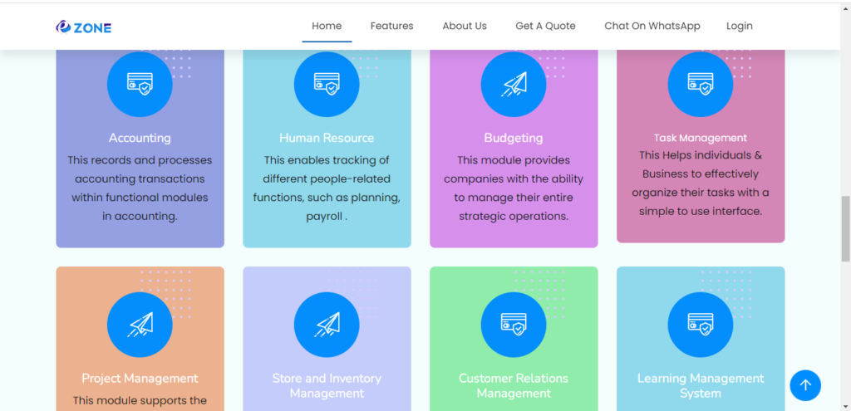851x411 pixels.
Task: Click the Budgeting paper plane icon
Action: [514, 85]
